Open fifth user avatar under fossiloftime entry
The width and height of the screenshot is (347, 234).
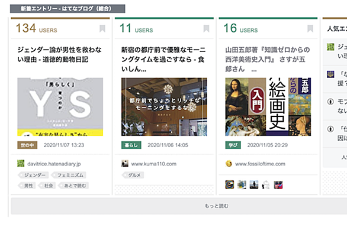click(278, 184)
